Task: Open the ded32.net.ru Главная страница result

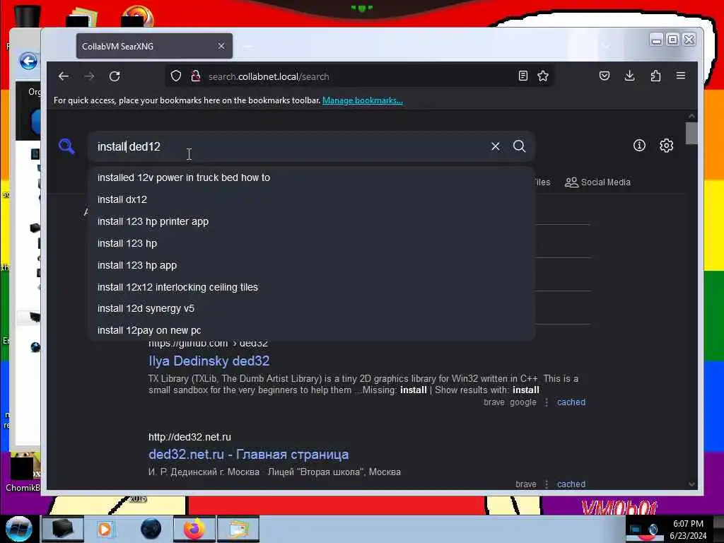Action: [248, 455]
